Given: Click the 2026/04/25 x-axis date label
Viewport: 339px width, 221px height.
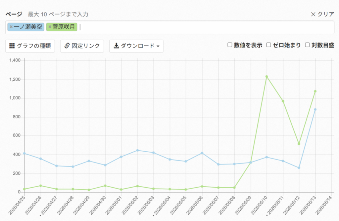Looking at the screenshot, I should [17, 205].
